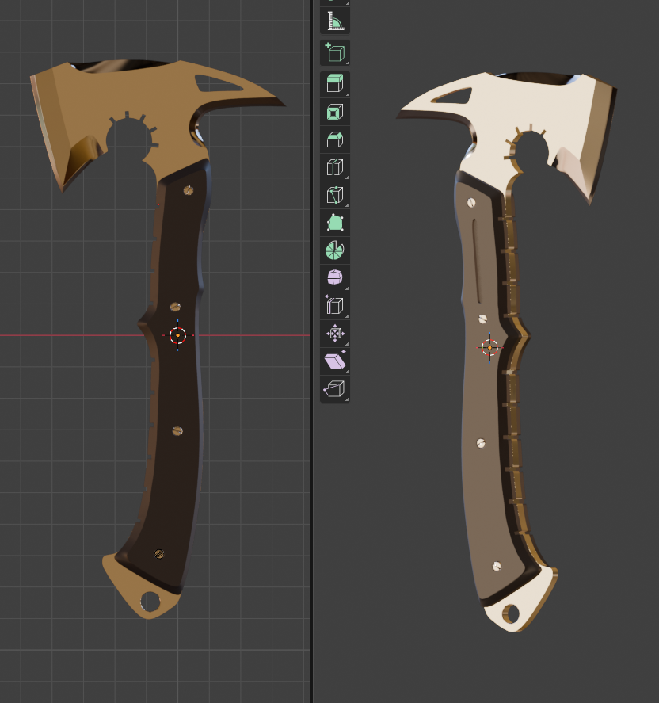Select the Spin tool
The width and height of the screenshot is (659, 703).
(x=334, y=250)
